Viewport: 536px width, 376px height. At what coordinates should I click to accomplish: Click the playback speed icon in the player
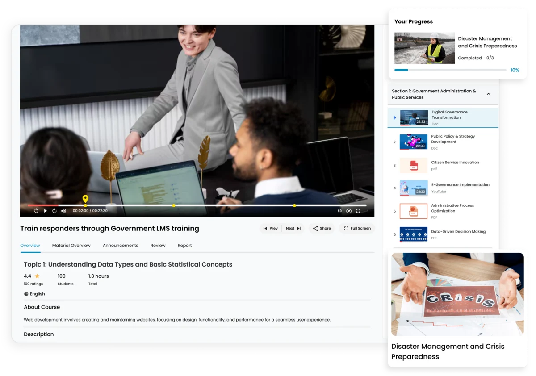pyautogui.click(x=349, y=210)
